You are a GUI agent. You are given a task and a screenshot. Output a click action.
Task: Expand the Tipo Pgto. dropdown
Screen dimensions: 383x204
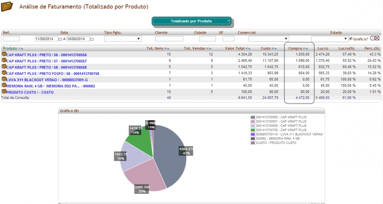coord(123,39)
